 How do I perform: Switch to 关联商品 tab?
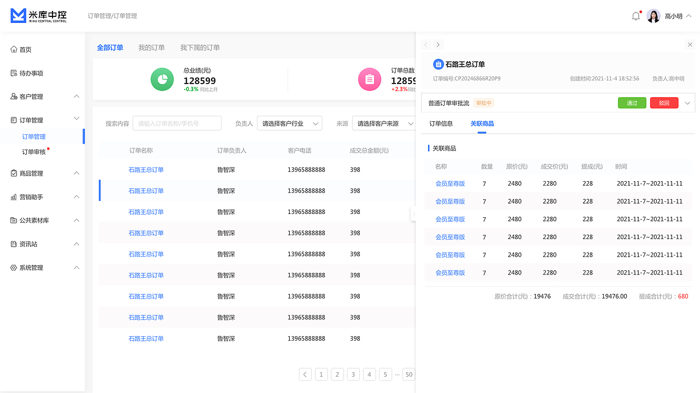click(482, 124)
